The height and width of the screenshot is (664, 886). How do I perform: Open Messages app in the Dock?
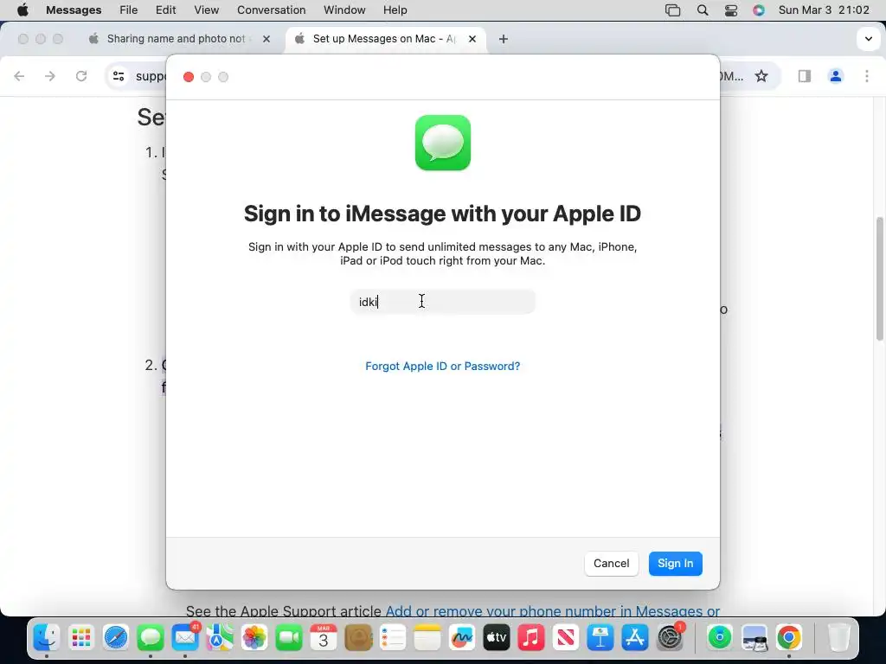(x=151, y=637)
